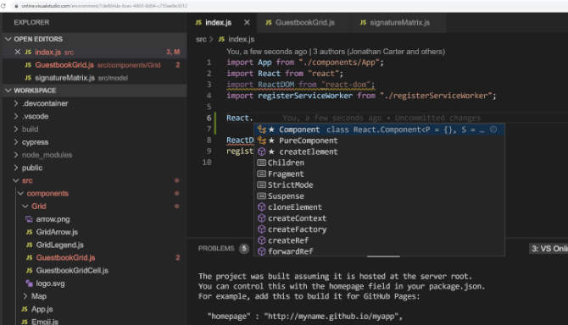Click class icon beside the PureComponent suggestion
Viewport: 568px width, 325px height.
pos(262,140)
